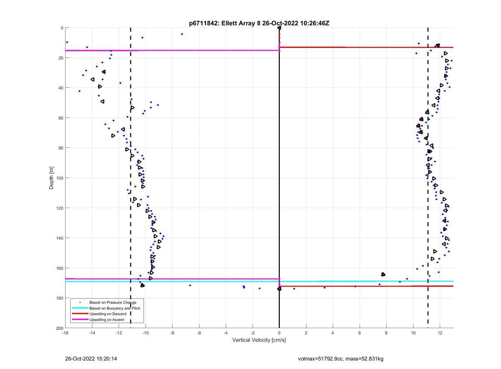Click the red line swatch in legend
Viewport: 501px width, 369px height.
[80, 314]
